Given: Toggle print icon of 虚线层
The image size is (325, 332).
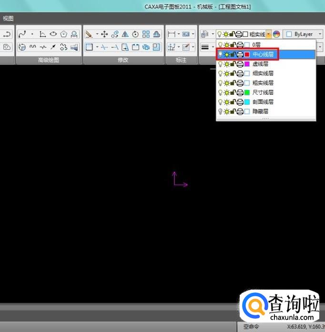Looking at the screenshot, I should pyautogui.click(x=240, y=64).
